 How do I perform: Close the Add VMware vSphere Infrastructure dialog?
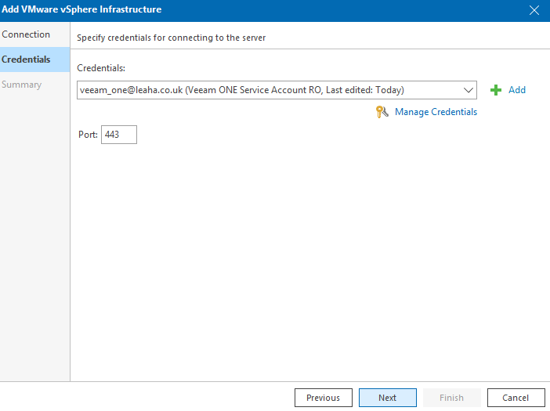pos(534,10)
